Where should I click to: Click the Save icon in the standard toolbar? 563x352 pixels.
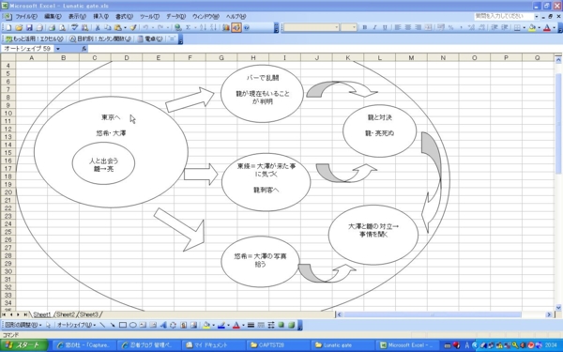pos(29,27)
